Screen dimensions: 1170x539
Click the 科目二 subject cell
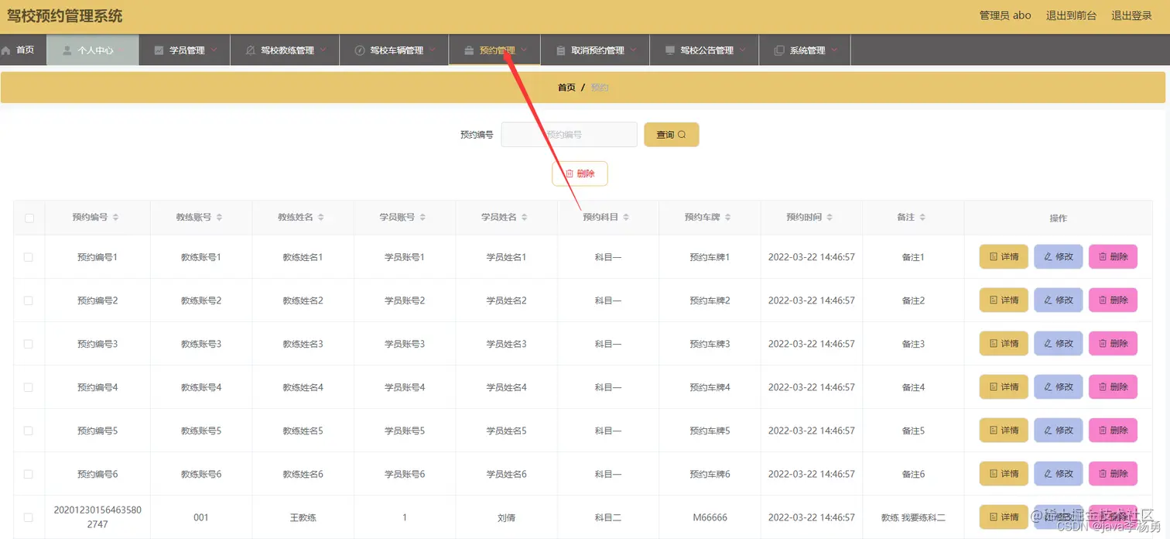607,517
